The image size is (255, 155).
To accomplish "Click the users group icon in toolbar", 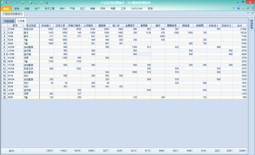I will (36, 2).
